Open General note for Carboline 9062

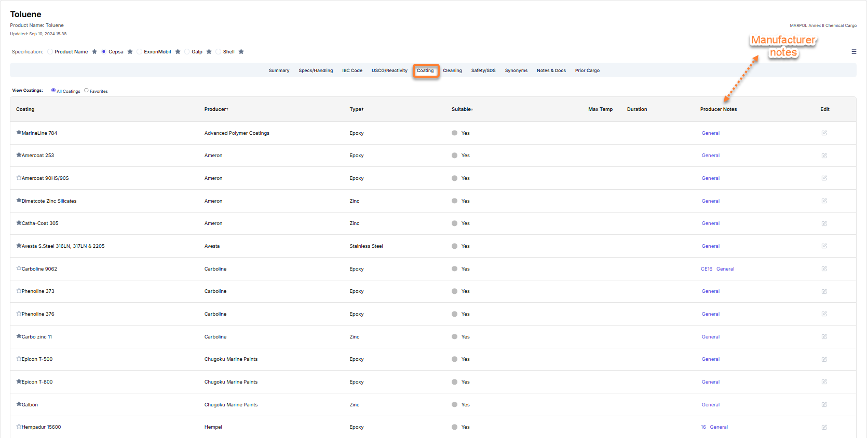(725, 269)
